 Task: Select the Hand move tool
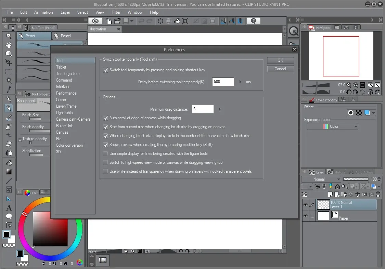(x=9, y=45)
